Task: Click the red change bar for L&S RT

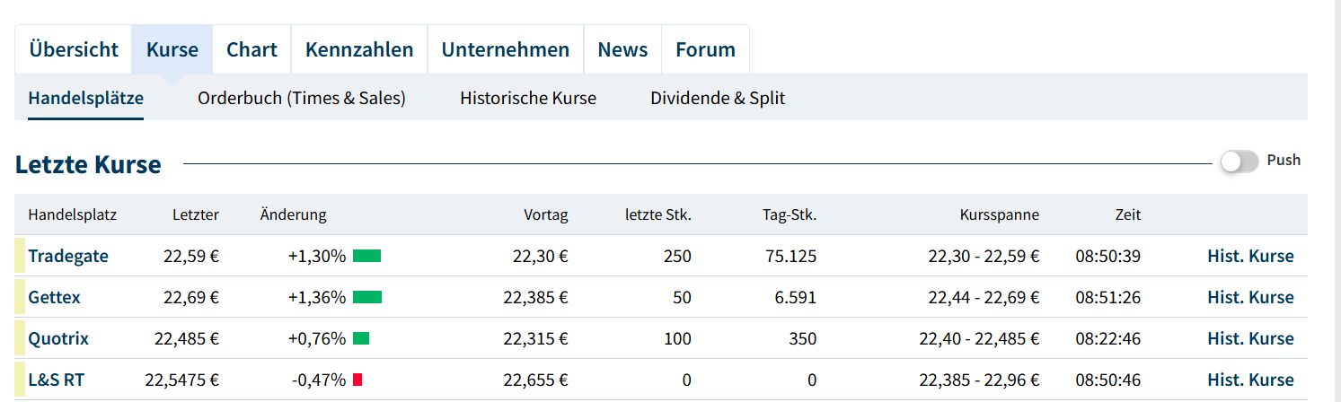Action: coord(357,380)
